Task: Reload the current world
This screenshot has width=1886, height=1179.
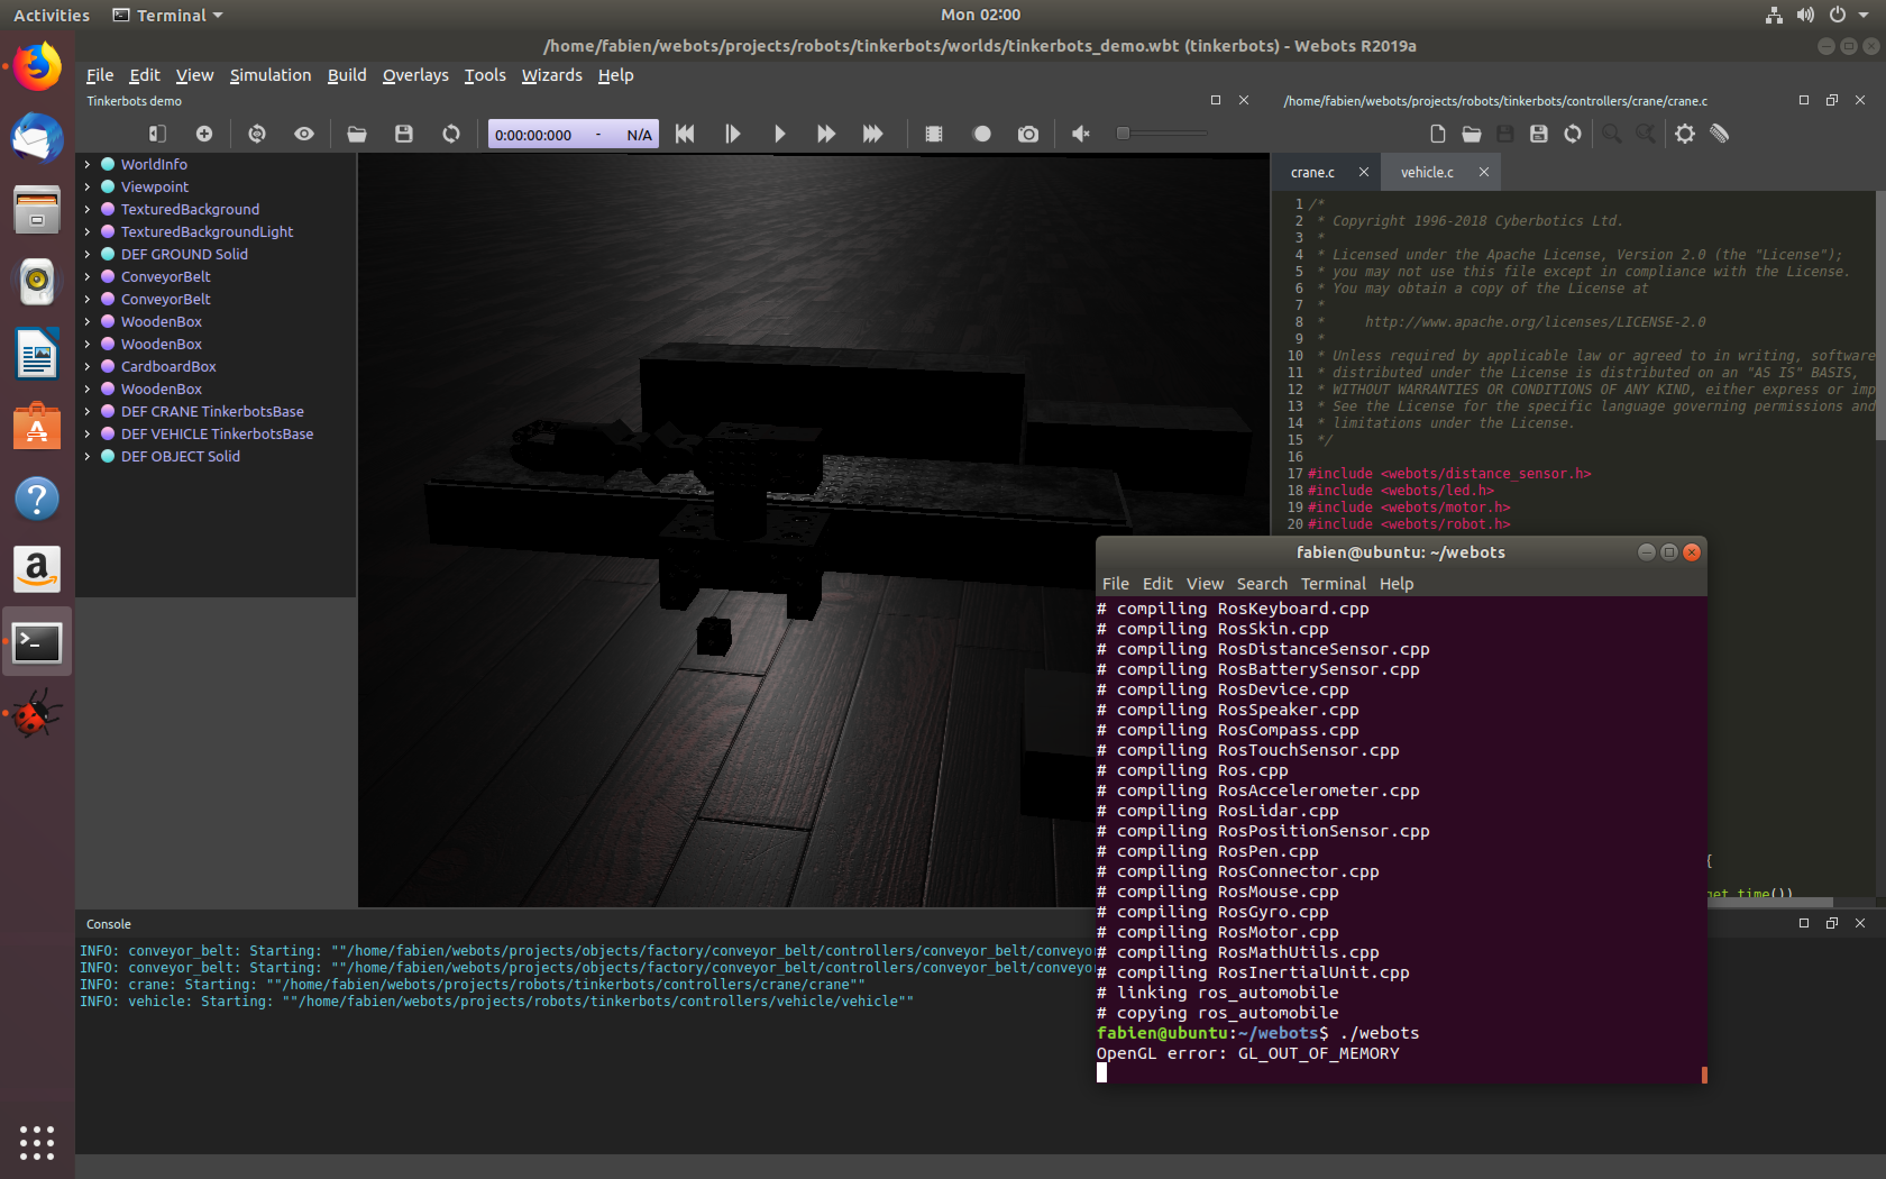Action: (x=451, y=134)
